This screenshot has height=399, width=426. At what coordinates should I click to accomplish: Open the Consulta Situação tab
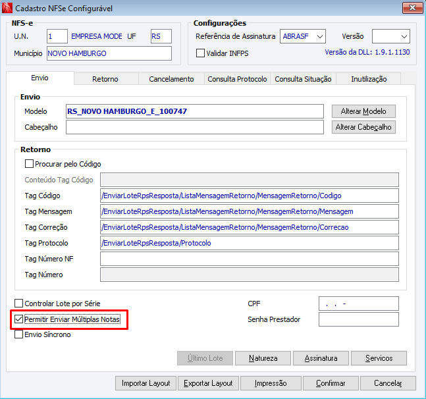pyautogui.click(x=303, y=79)
